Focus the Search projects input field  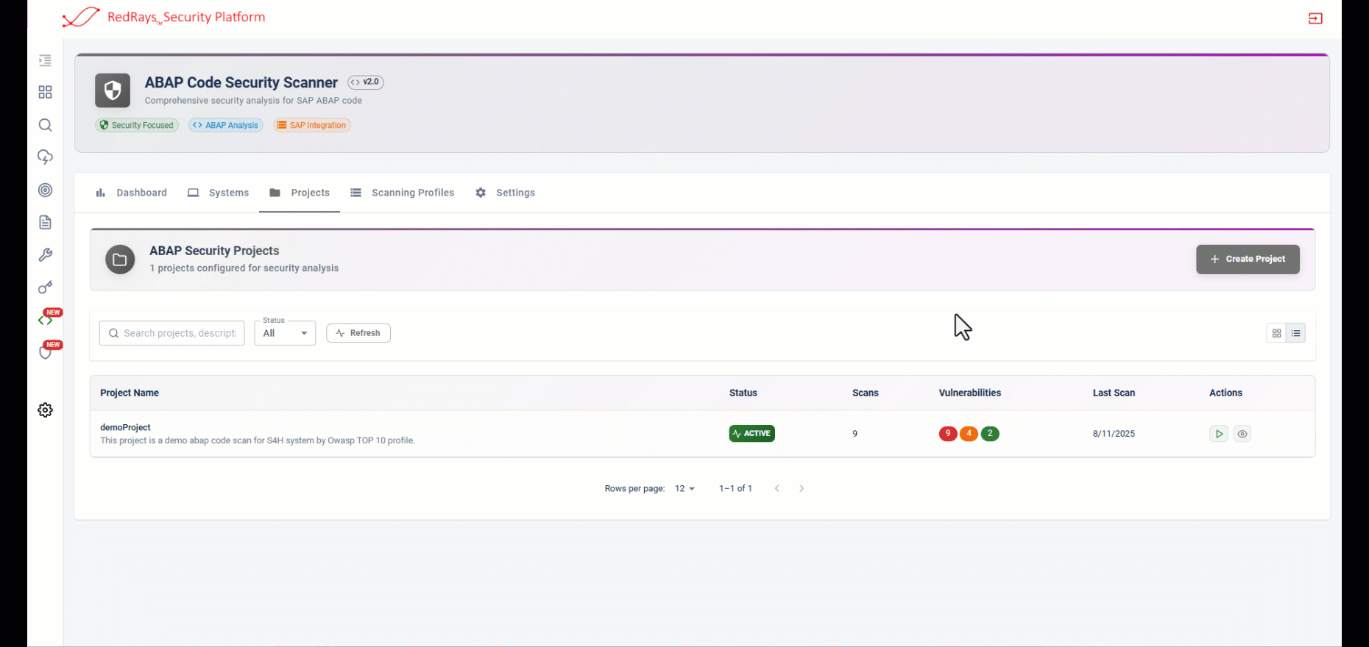point(172,333)
